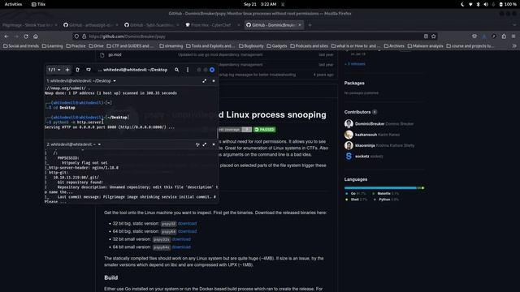This screenshot has height=292, width=520.
Task: Maximize terminal pane 2 in Tilix
Action: click(205, 144)
